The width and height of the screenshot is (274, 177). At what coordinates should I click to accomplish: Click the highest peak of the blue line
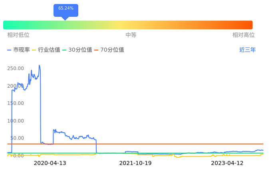click(x=39, y=66)
